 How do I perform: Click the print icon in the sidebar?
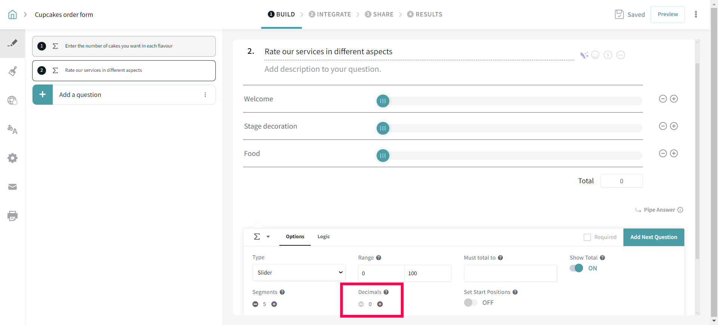tap(12, 216)
